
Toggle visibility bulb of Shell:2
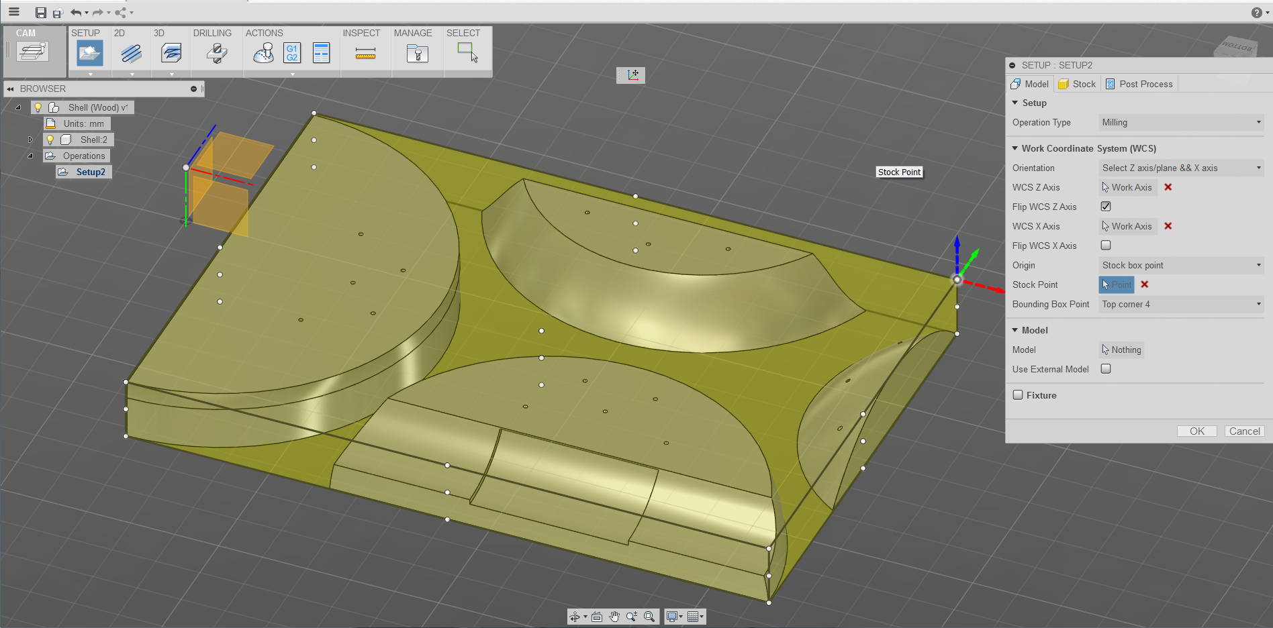click(x=50, y=140)
